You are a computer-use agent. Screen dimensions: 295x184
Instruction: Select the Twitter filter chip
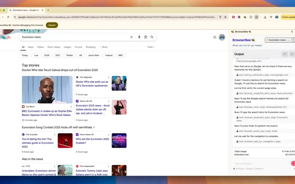pos(70,55)
